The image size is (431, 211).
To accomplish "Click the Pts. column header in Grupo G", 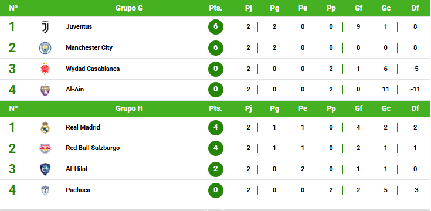I will [216, 8].
